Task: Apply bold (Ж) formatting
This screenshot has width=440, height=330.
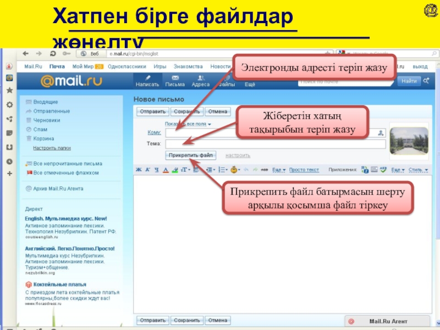Action: 139,169
